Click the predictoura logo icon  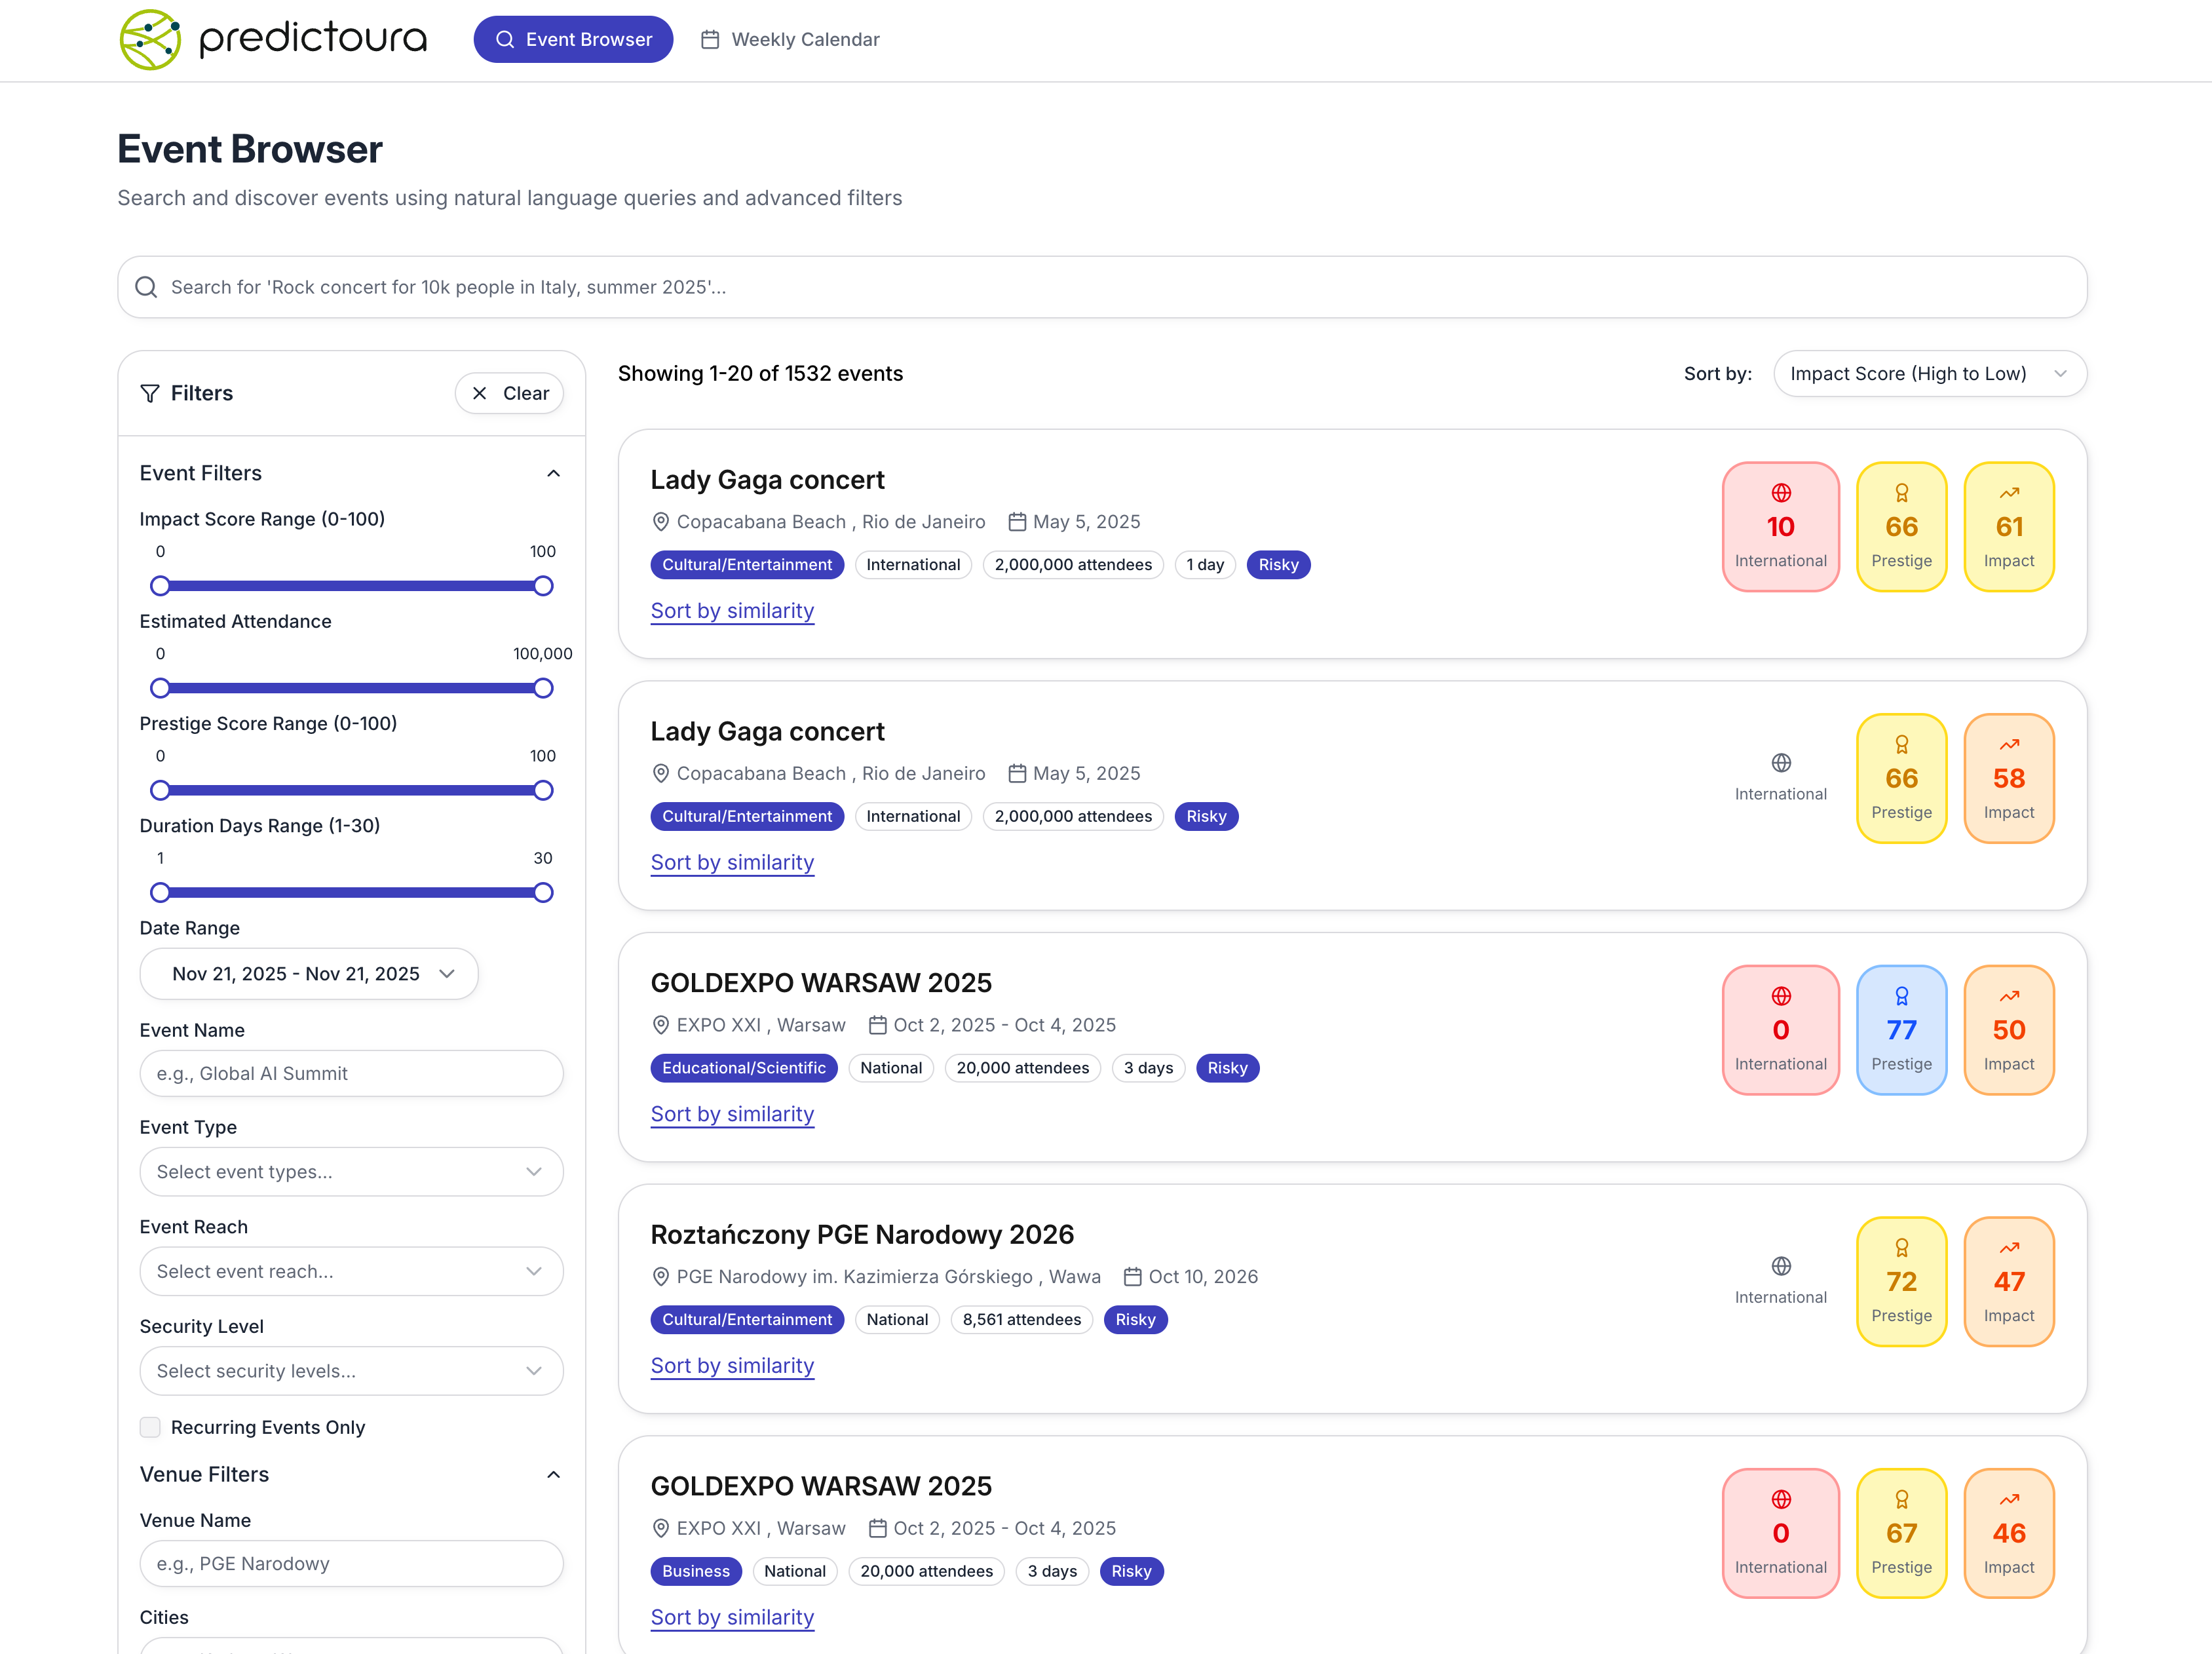point(150,40)
